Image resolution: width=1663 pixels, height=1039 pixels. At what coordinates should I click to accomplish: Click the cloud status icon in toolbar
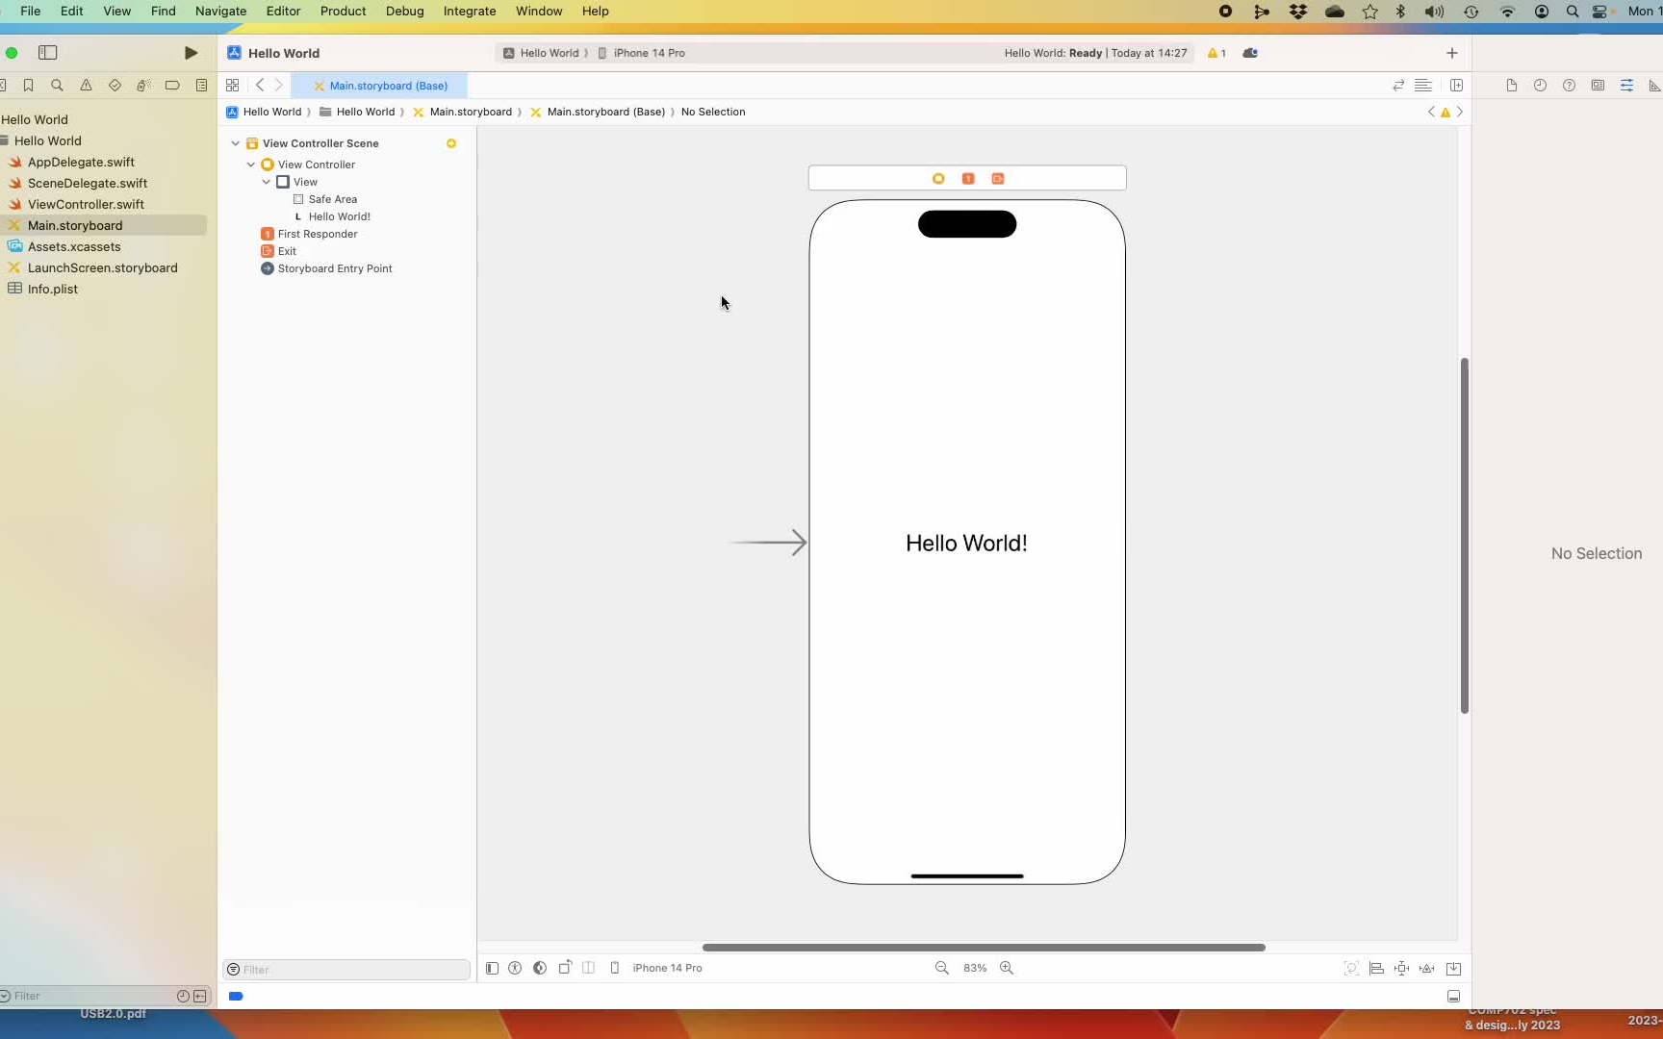click(1250, 53)
